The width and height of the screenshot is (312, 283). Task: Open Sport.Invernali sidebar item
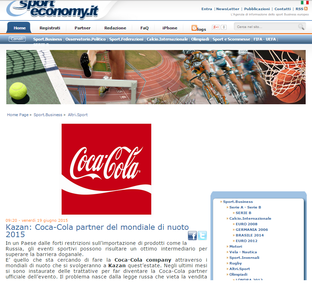[x=244, y=257]
